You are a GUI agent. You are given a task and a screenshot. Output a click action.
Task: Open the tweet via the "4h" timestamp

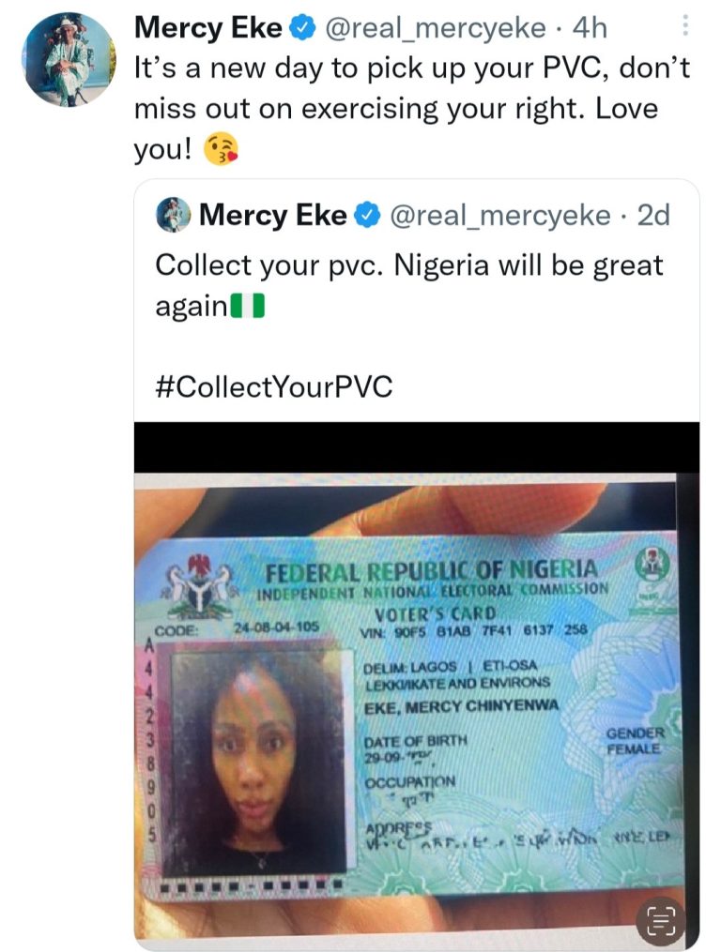click(x=590, y=28)
